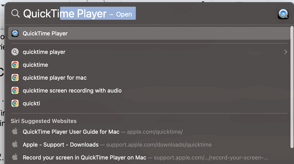294x164 pixels.
Task: Open the QuickTime Player top hit
Action: tap(149, 33)
